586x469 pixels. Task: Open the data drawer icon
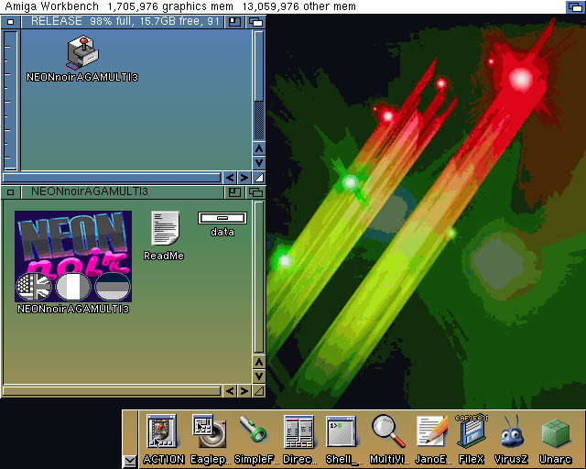pyautogui.click(x=222, y=218)
